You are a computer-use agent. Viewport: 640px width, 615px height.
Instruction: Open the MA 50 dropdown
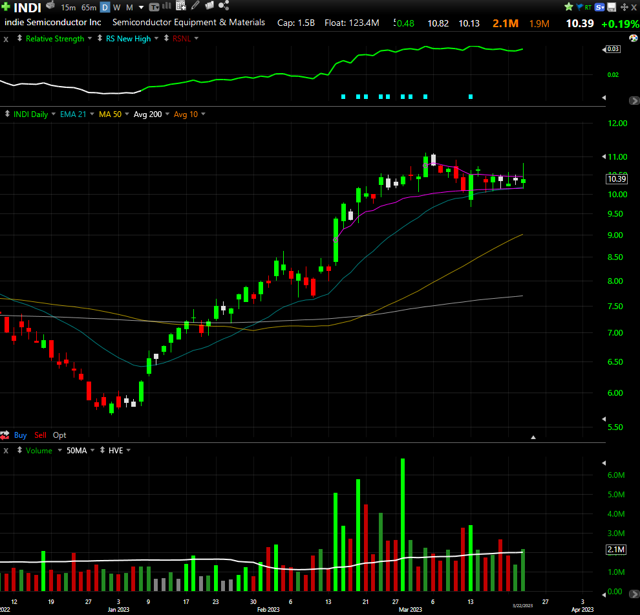[x=127, y=114]
